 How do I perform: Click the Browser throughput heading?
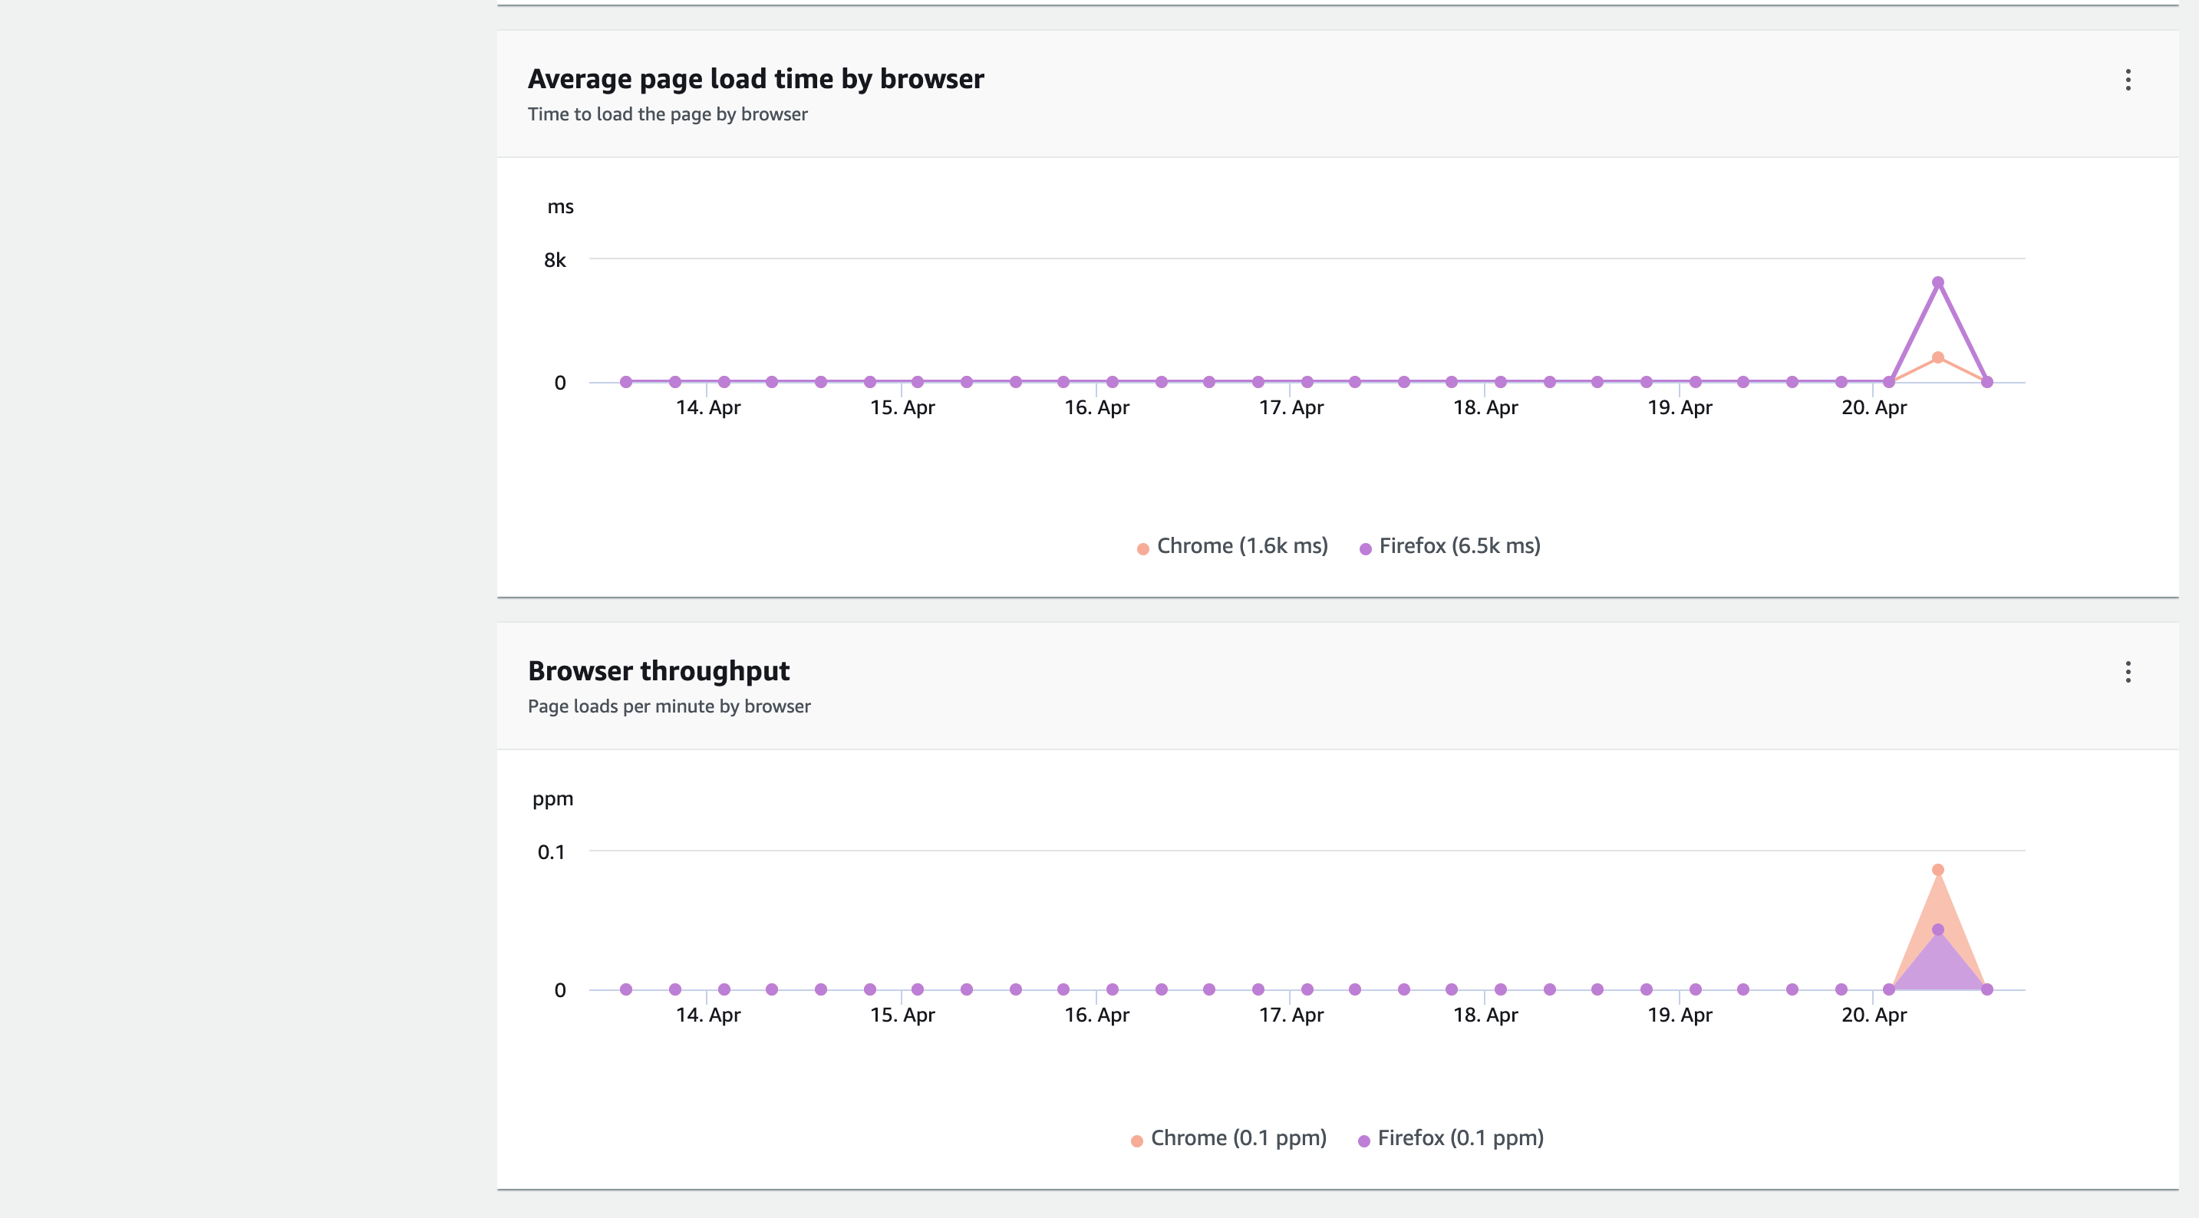click(x=658, y=672)
